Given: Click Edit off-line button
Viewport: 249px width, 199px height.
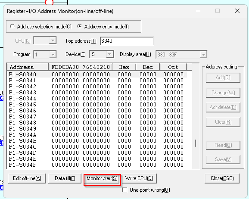Looking at the screenshot, I should (27, 178).
